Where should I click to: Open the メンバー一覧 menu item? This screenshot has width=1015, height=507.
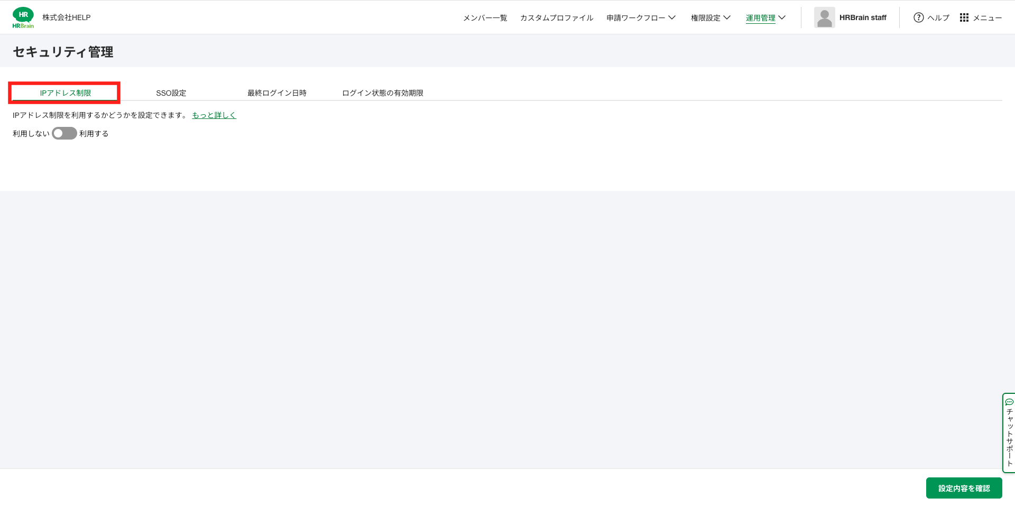pos(485,17)
